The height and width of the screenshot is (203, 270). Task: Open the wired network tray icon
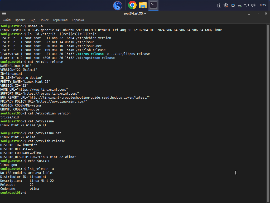coord(247,5)
